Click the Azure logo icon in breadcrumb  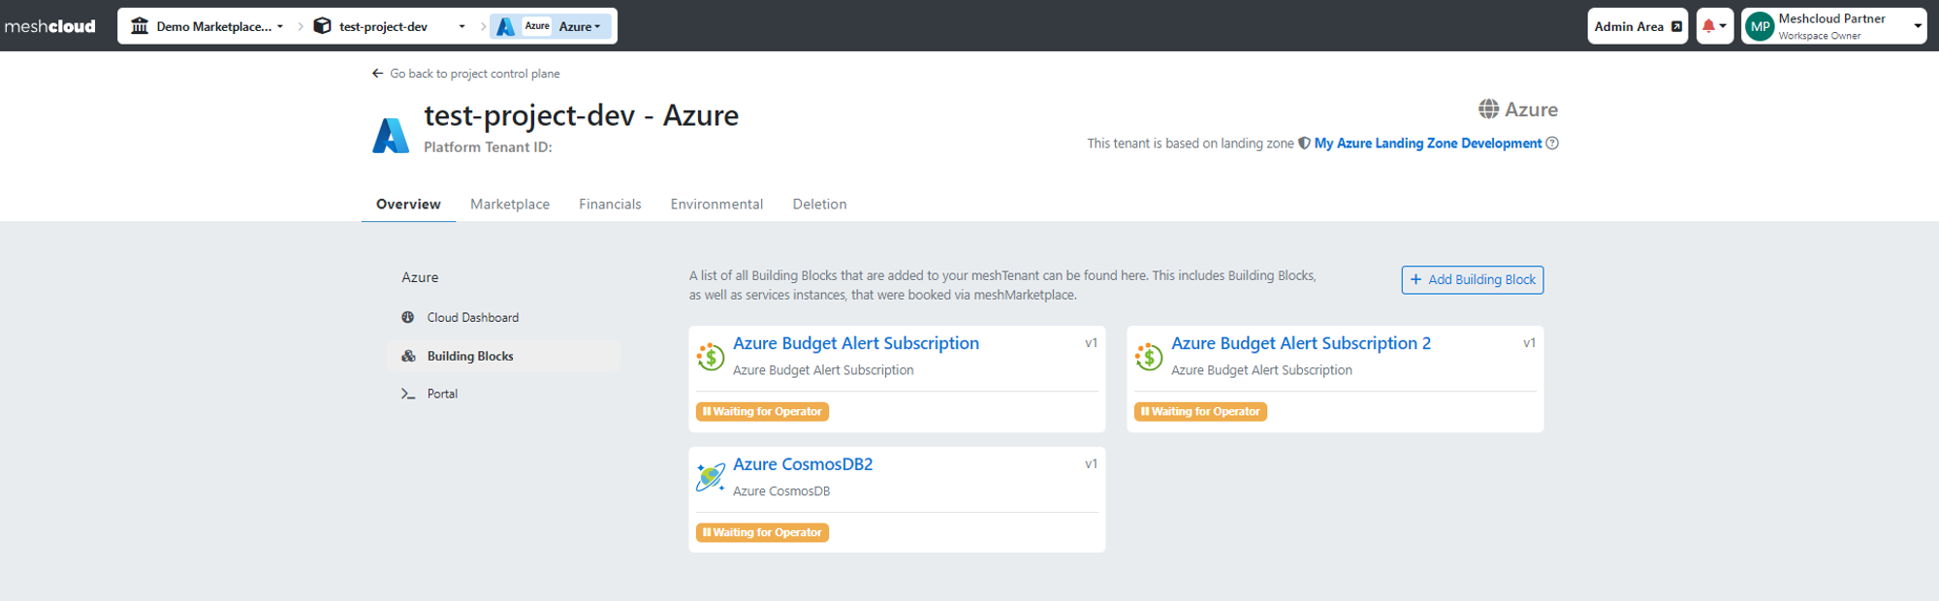coord(505,27)
